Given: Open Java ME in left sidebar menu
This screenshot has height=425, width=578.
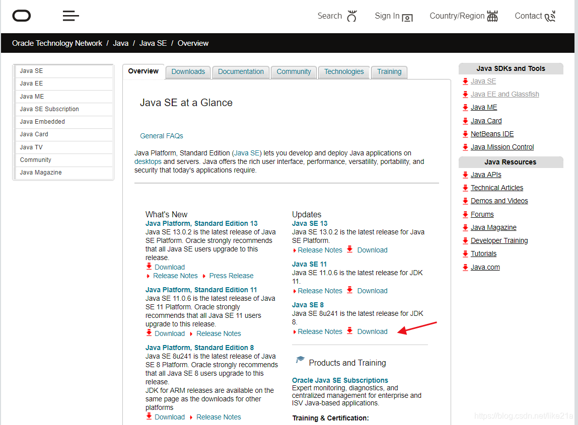Looking at the screenshot, I should [63, 97].
